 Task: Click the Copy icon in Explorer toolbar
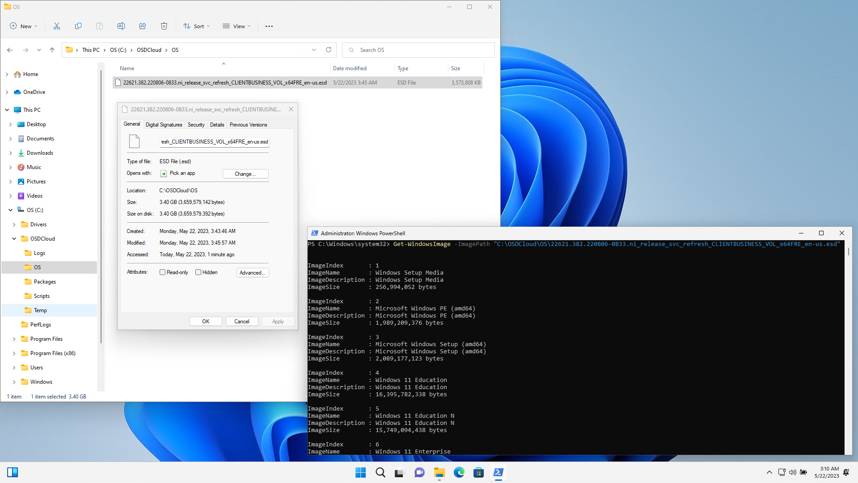(78, 26)
